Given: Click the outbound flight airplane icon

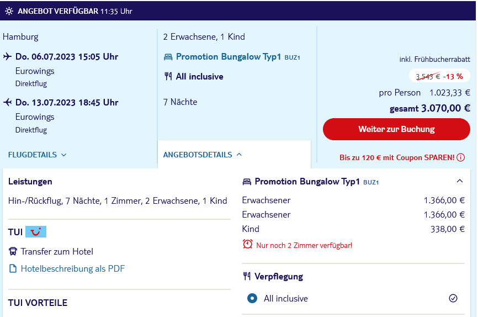Looking at the screenshot, I should tap(7, 56).
